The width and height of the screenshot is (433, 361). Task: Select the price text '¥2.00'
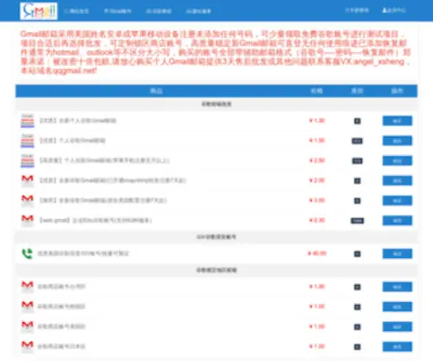[317, 180]
